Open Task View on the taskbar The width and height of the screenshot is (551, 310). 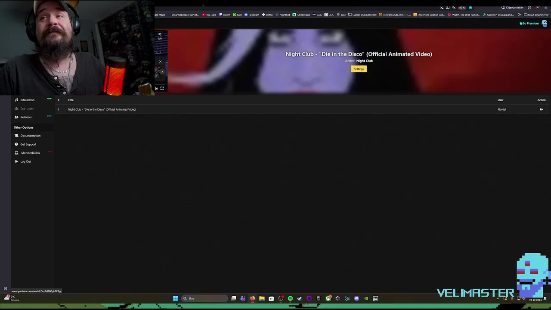point(234,298)
